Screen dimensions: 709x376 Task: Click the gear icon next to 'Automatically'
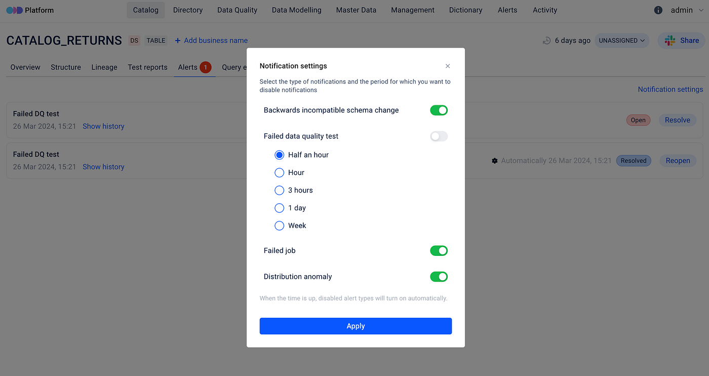tap(495, 161)
